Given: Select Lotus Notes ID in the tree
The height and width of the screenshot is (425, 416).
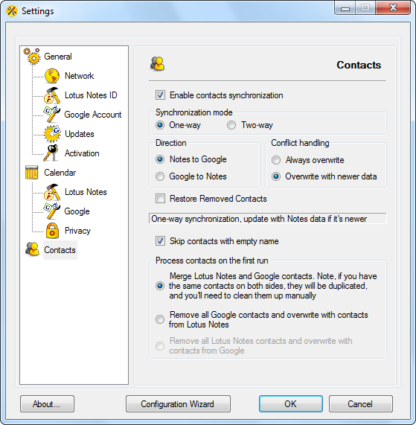Looking at the screenshot, I should (91, 95).
